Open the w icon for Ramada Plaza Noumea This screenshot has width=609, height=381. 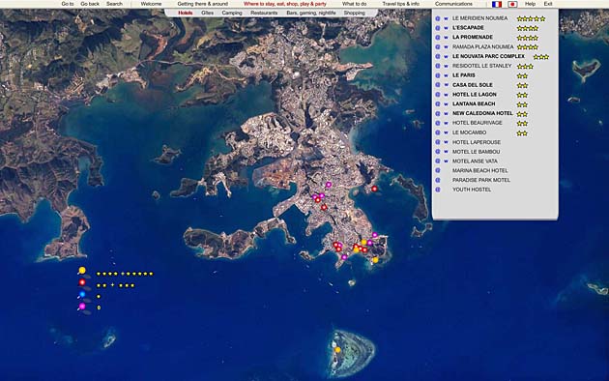point(446,47)
